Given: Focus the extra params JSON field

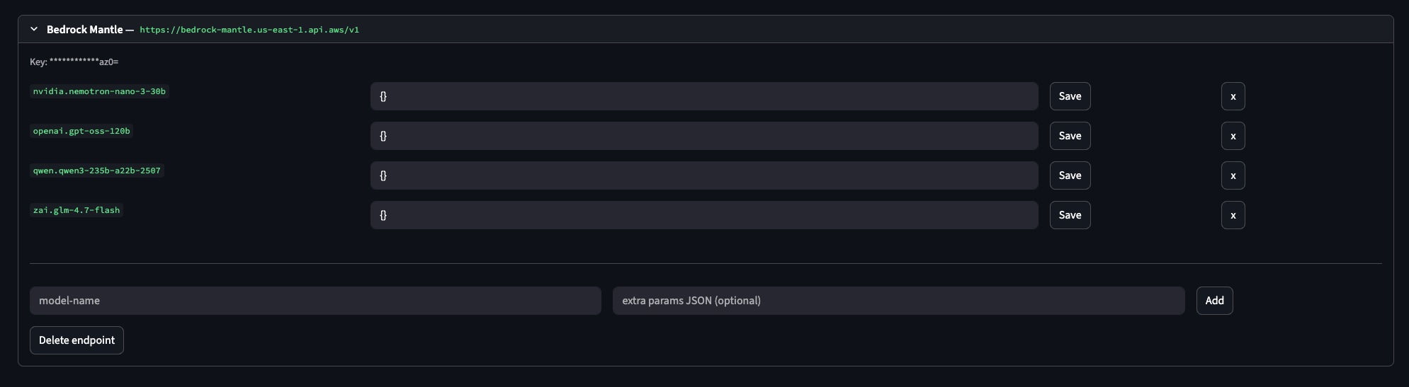Looking at the screenshot, I should pyautogui.click(x=898, y=301).
